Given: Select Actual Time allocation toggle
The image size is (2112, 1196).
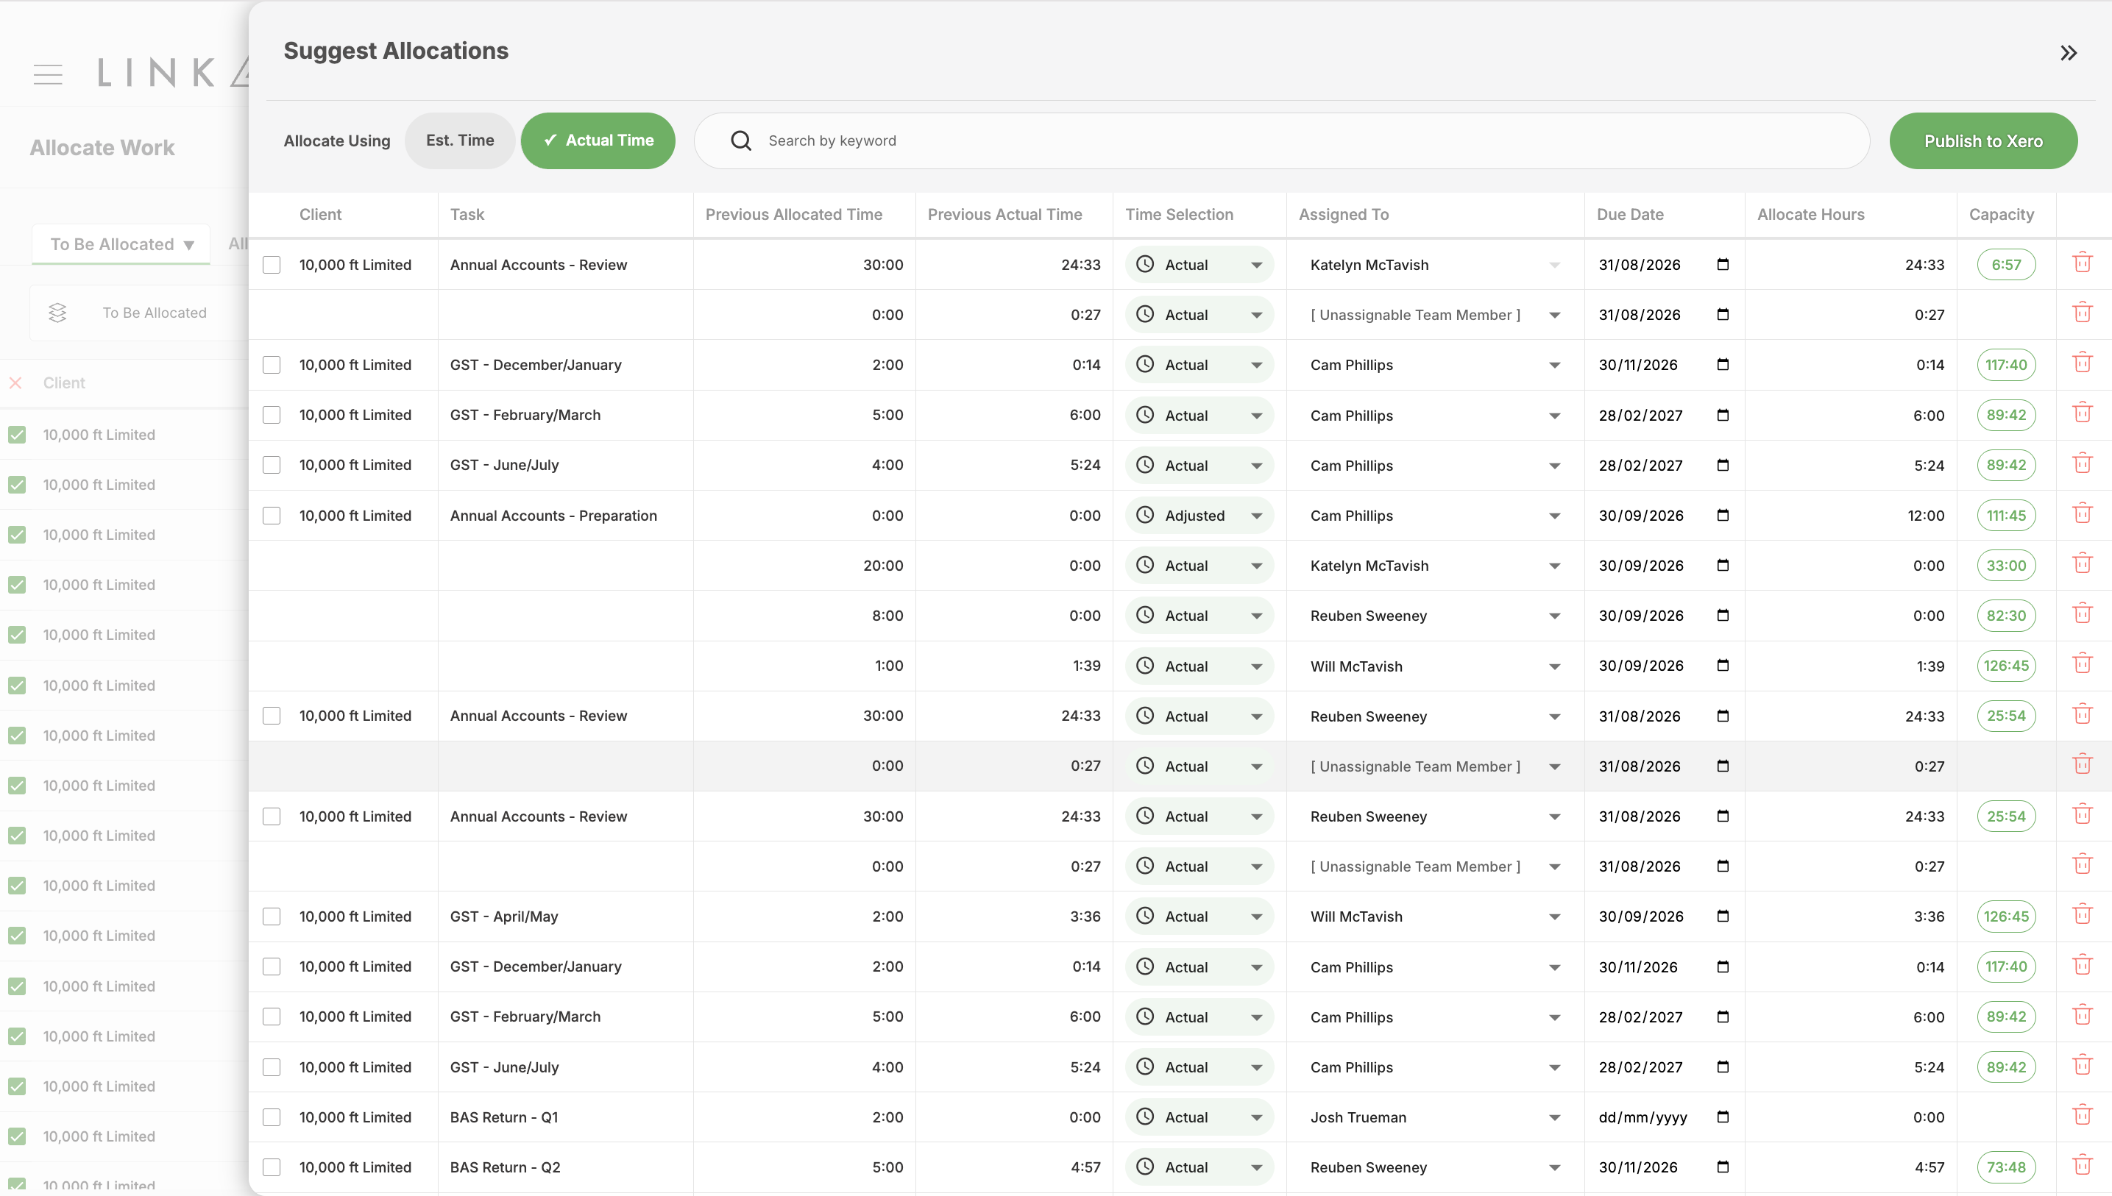Looking at the screenshot, I should pyautogui.click(x=598, y=140).
